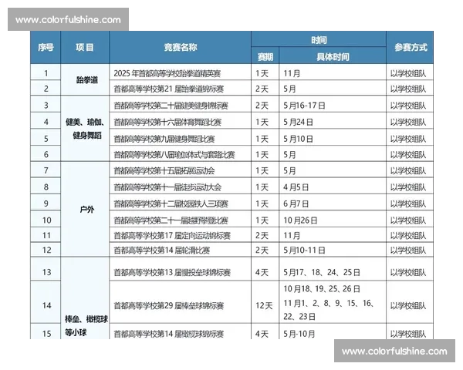Select the 第十一届徒步运动大会 competition name

(167, 187)
